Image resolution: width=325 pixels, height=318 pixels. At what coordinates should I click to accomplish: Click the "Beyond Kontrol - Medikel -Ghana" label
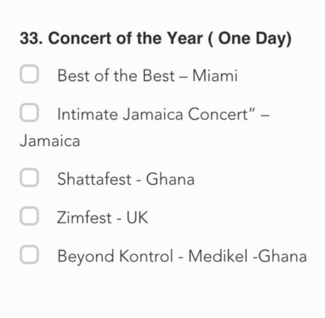(x=182, y=256)
